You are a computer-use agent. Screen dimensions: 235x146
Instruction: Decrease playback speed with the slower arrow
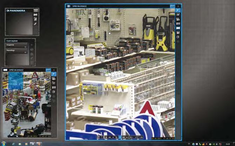click(x=131, y=137)
